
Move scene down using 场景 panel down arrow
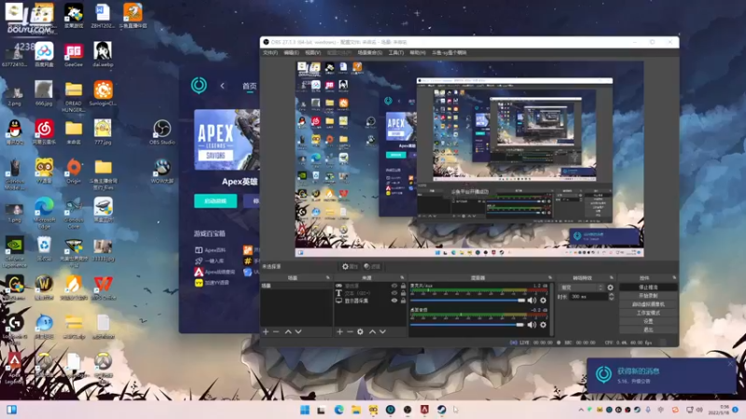click(298, 331)
